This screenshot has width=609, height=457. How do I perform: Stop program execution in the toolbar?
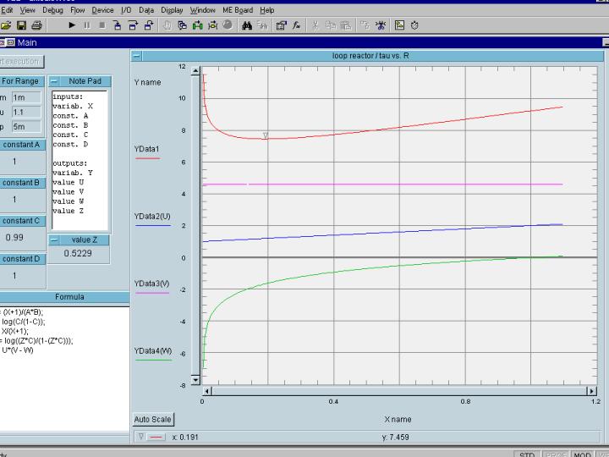101,25
